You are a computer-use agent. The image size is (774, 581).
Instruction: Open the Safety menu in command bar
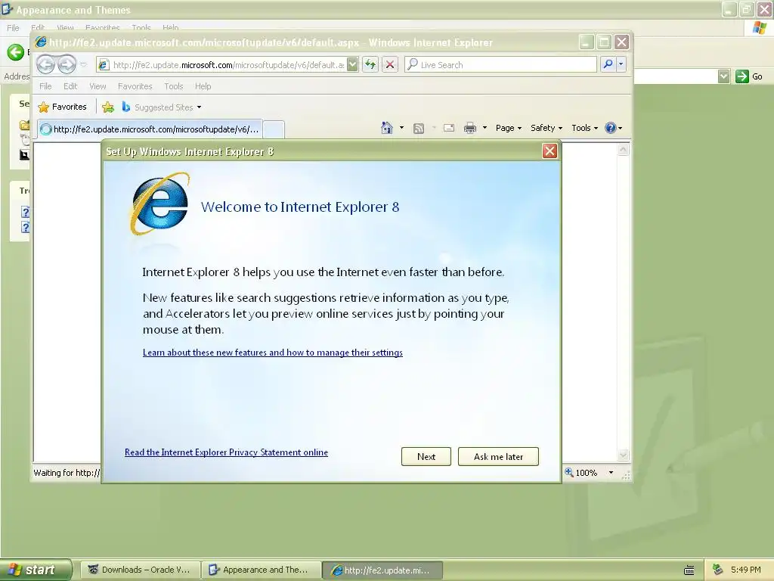tap(546, 128)
